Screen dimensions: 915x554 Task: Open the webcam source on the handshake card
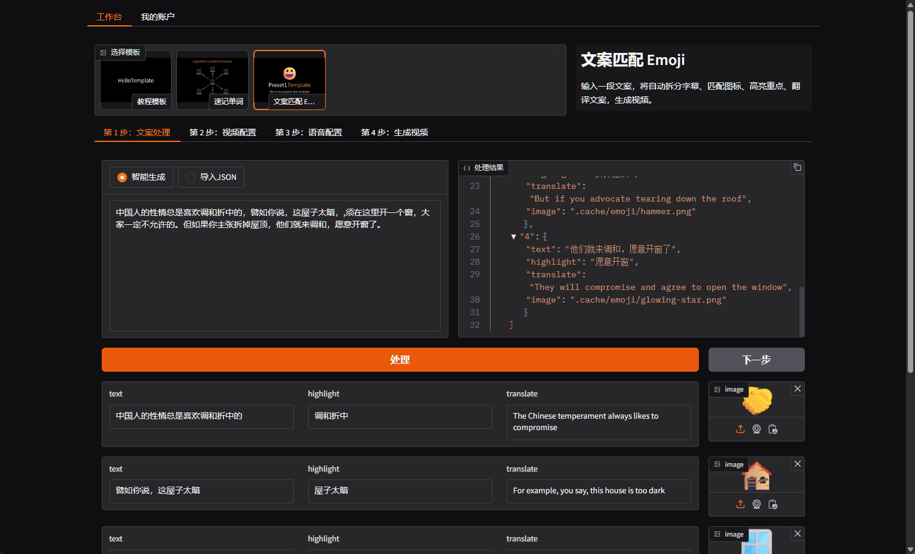pos(757,429)
